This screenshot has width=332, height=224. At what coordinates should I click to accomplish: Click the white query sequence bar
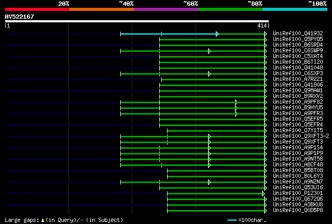tap(137, 21)
